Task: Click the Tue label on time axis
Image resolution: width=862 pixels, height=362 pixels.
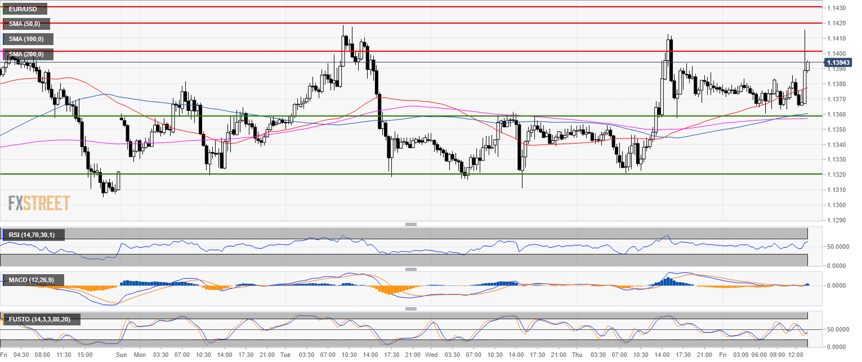Action: [286, 355]
